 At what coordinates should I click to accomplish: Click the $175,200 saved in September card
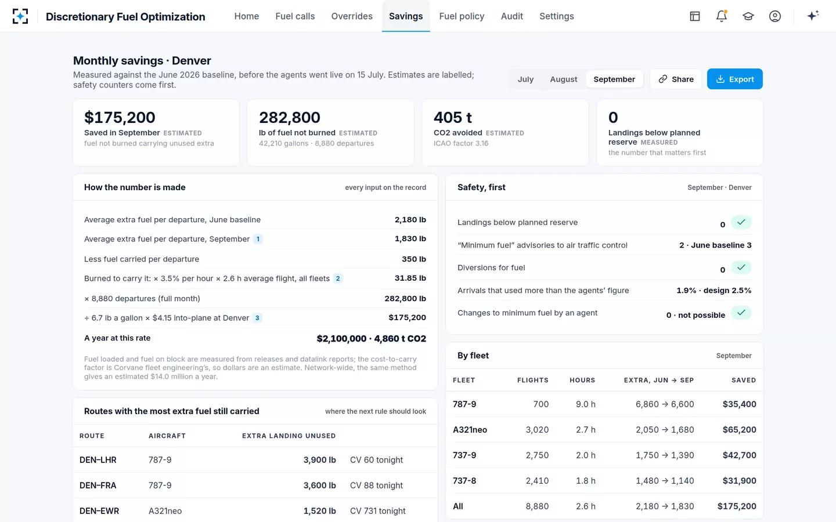click(x=156, y=132)
